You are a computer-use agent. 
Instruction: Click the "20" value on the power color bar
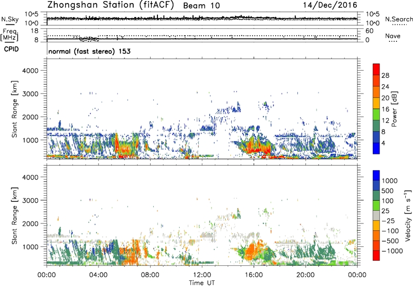(x=385, y=98)
